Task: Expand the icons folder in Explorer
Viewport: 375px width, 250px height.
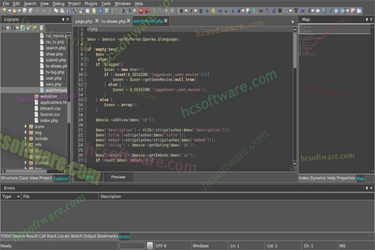Action: [x=26, y=126]
